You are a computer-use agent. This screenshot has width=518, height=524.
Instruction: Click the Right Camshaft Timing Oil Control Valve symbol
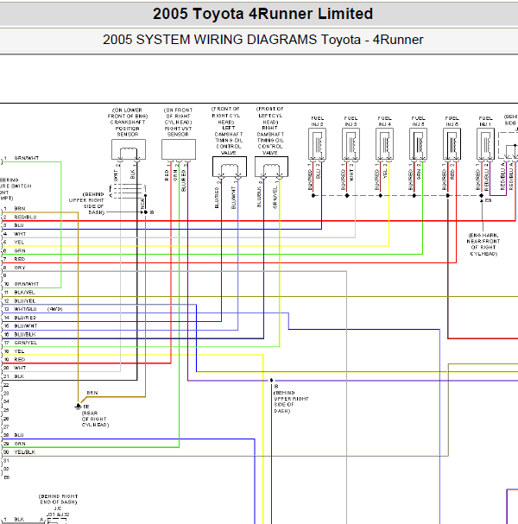[271, 167]
